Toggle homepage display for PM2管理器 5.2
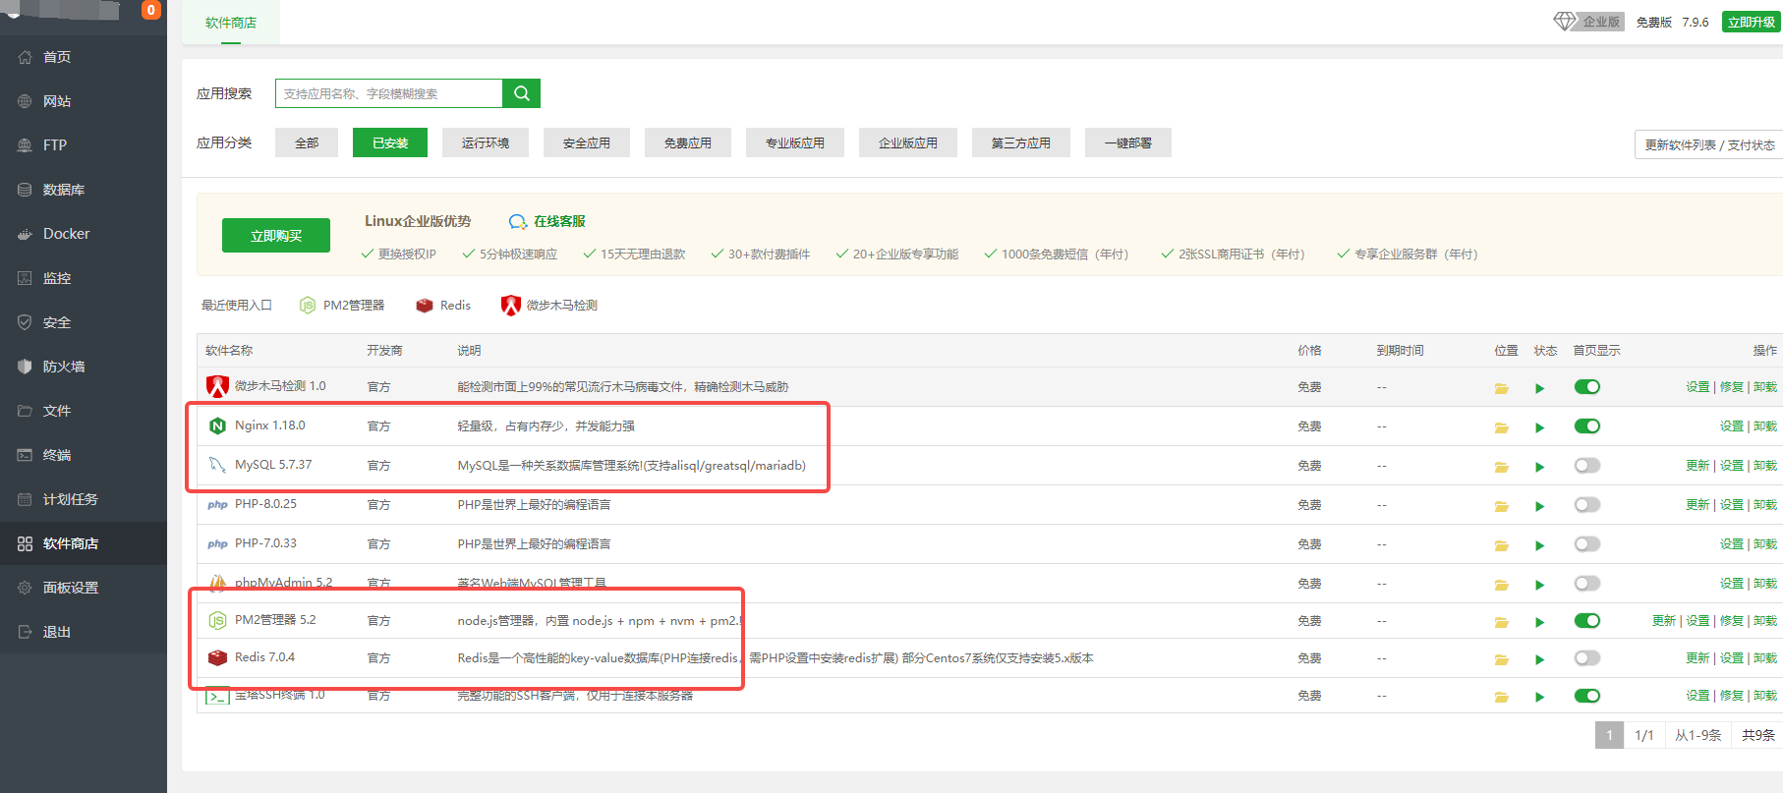1783x793 pixels. tap(1587, 621)
